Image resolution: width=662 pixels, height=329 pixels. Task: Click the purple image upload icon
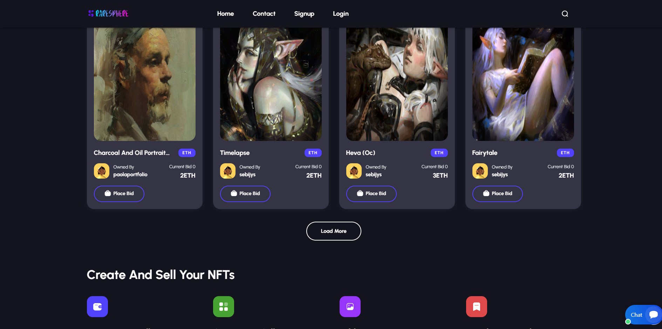click(350, 307)
